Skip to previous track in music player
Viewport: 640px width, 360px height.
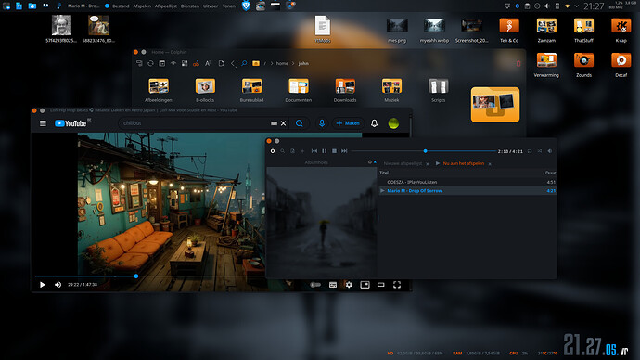pyautogui.click(x=314, y=151)
